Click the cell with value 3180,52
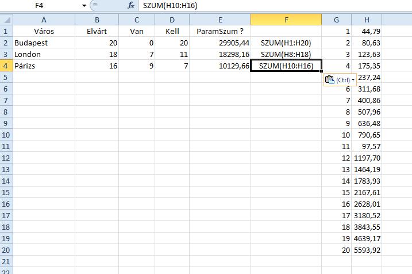Image resolution: width=412 pixels, height=274 pixels. pos(367,215)
